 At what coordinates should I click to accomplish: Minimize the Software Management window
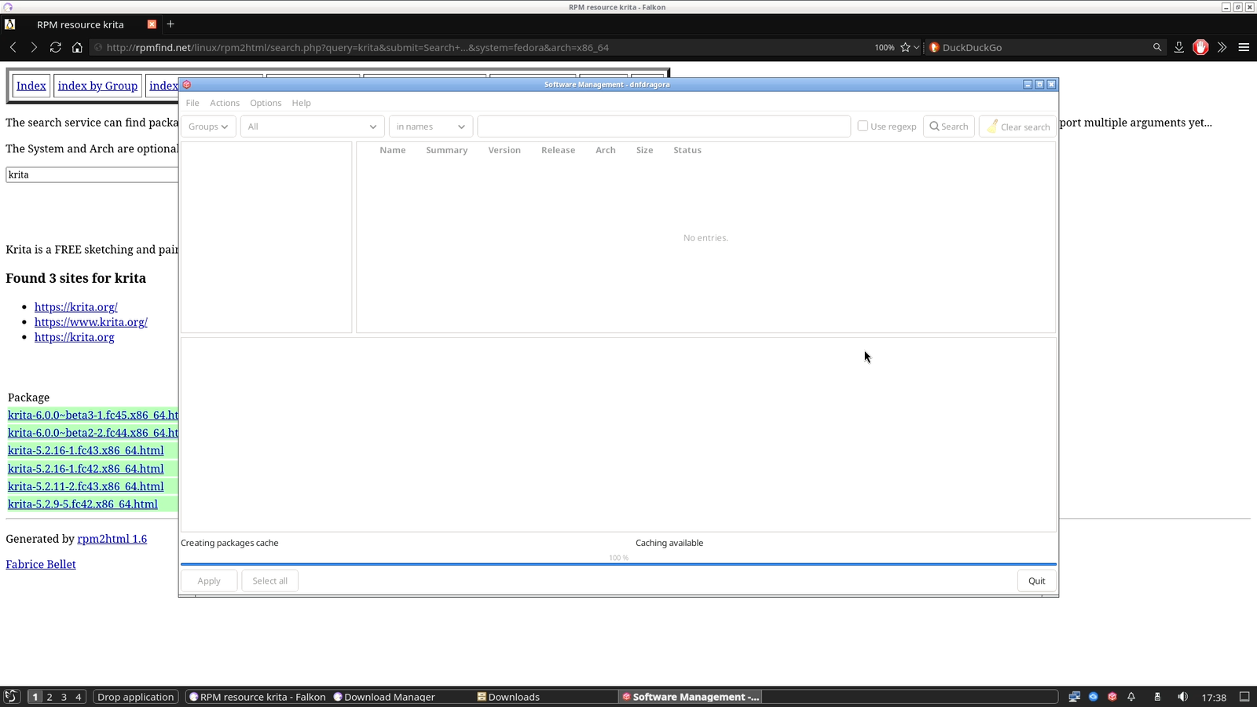pos(1028,85)
